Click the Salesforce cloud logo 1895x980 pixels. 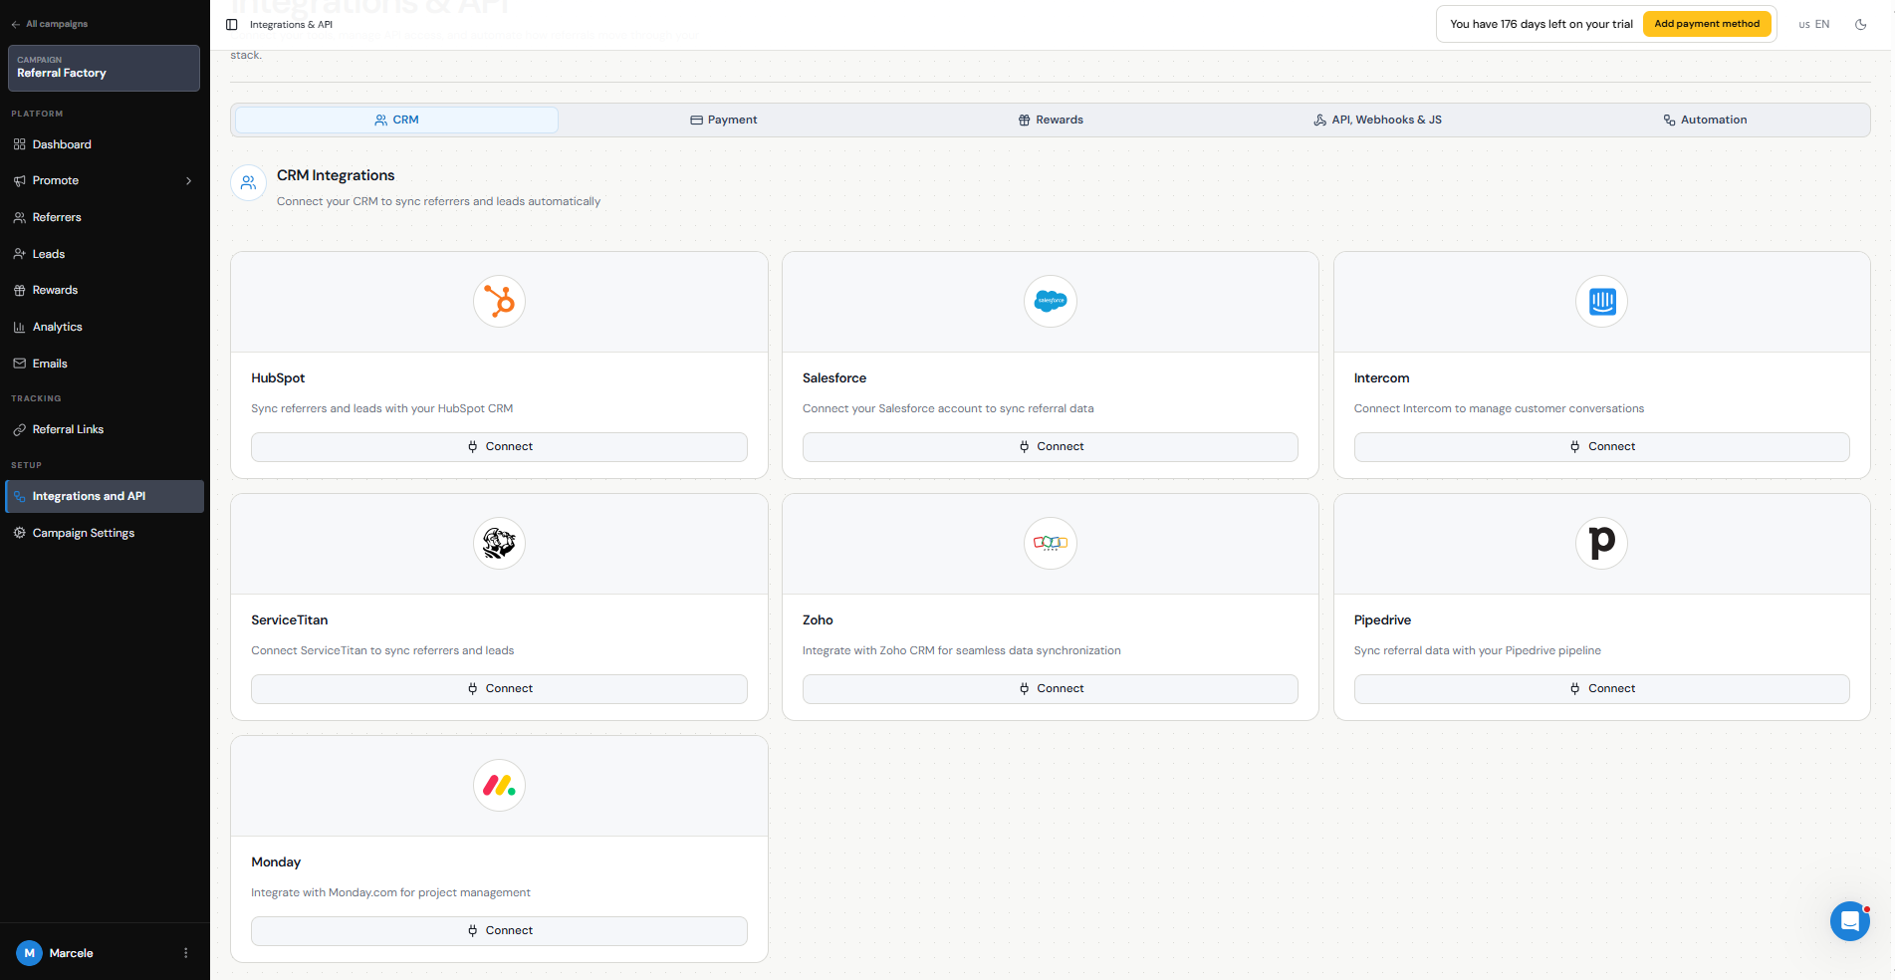(x=1051, y=301)
